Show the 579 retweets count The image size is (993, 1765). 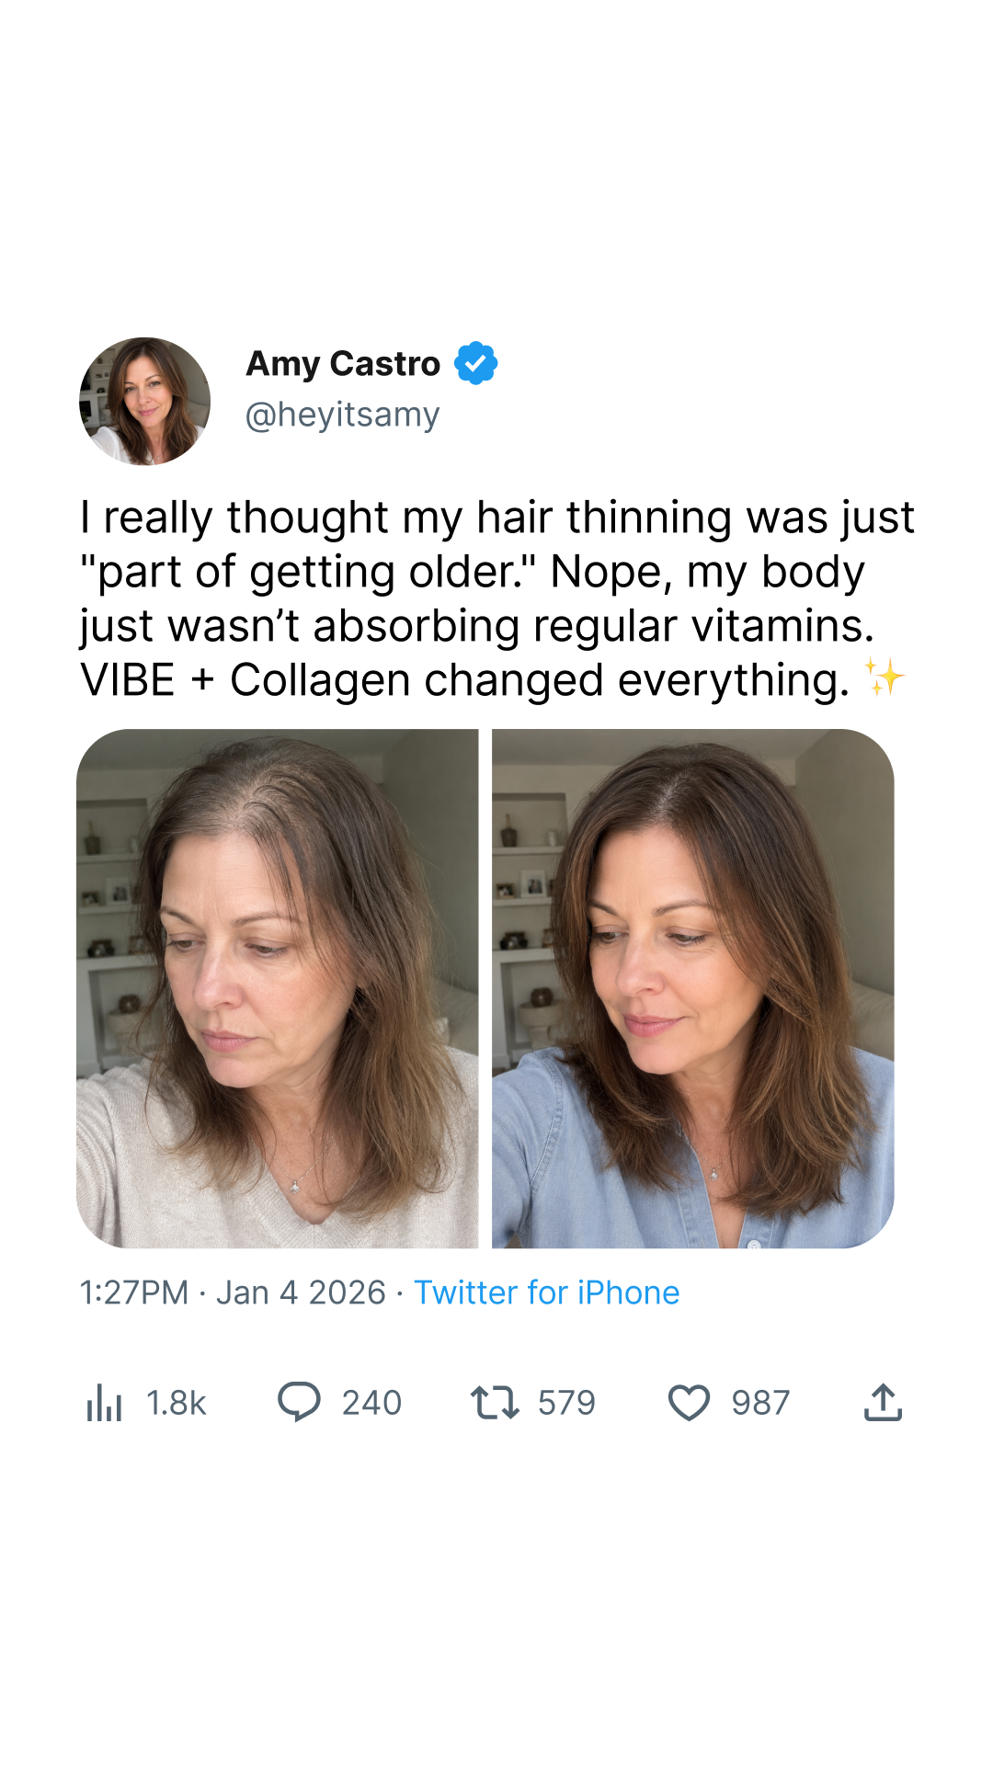point(566,1403)
